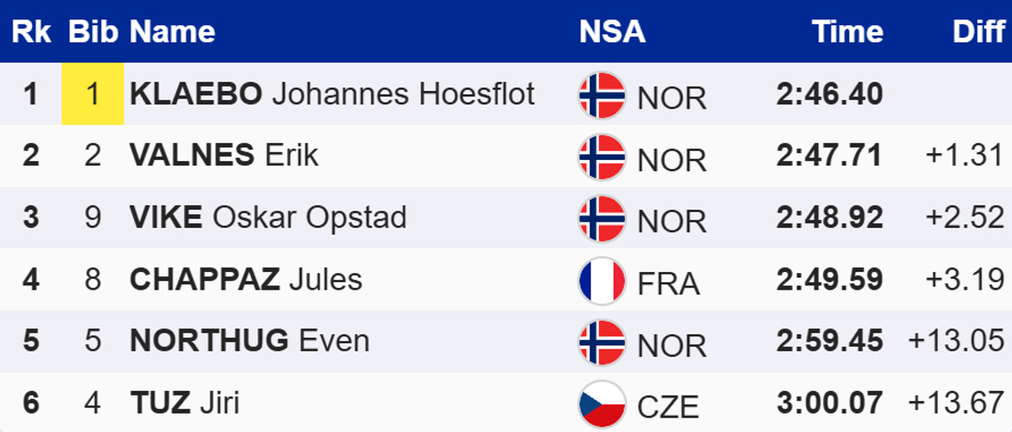Sort results by the Rk column header
The height and width of the screenshot is (432, 1012).
[x=31, y=32]
